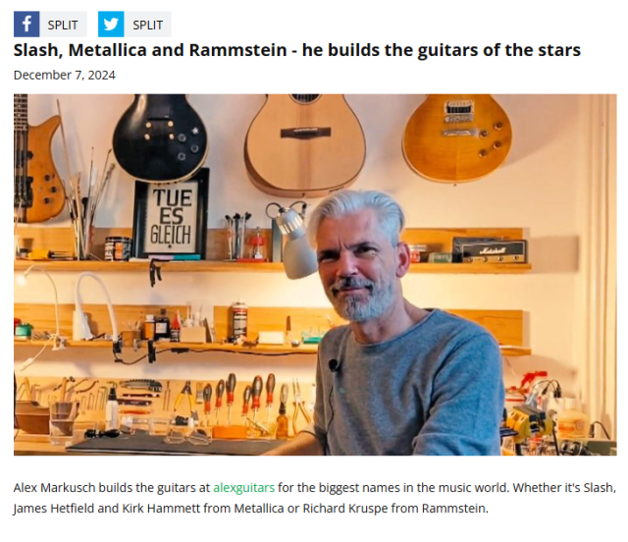
Task: Click the black Les Paul guitar on the wall
Action: pos(160,137)
